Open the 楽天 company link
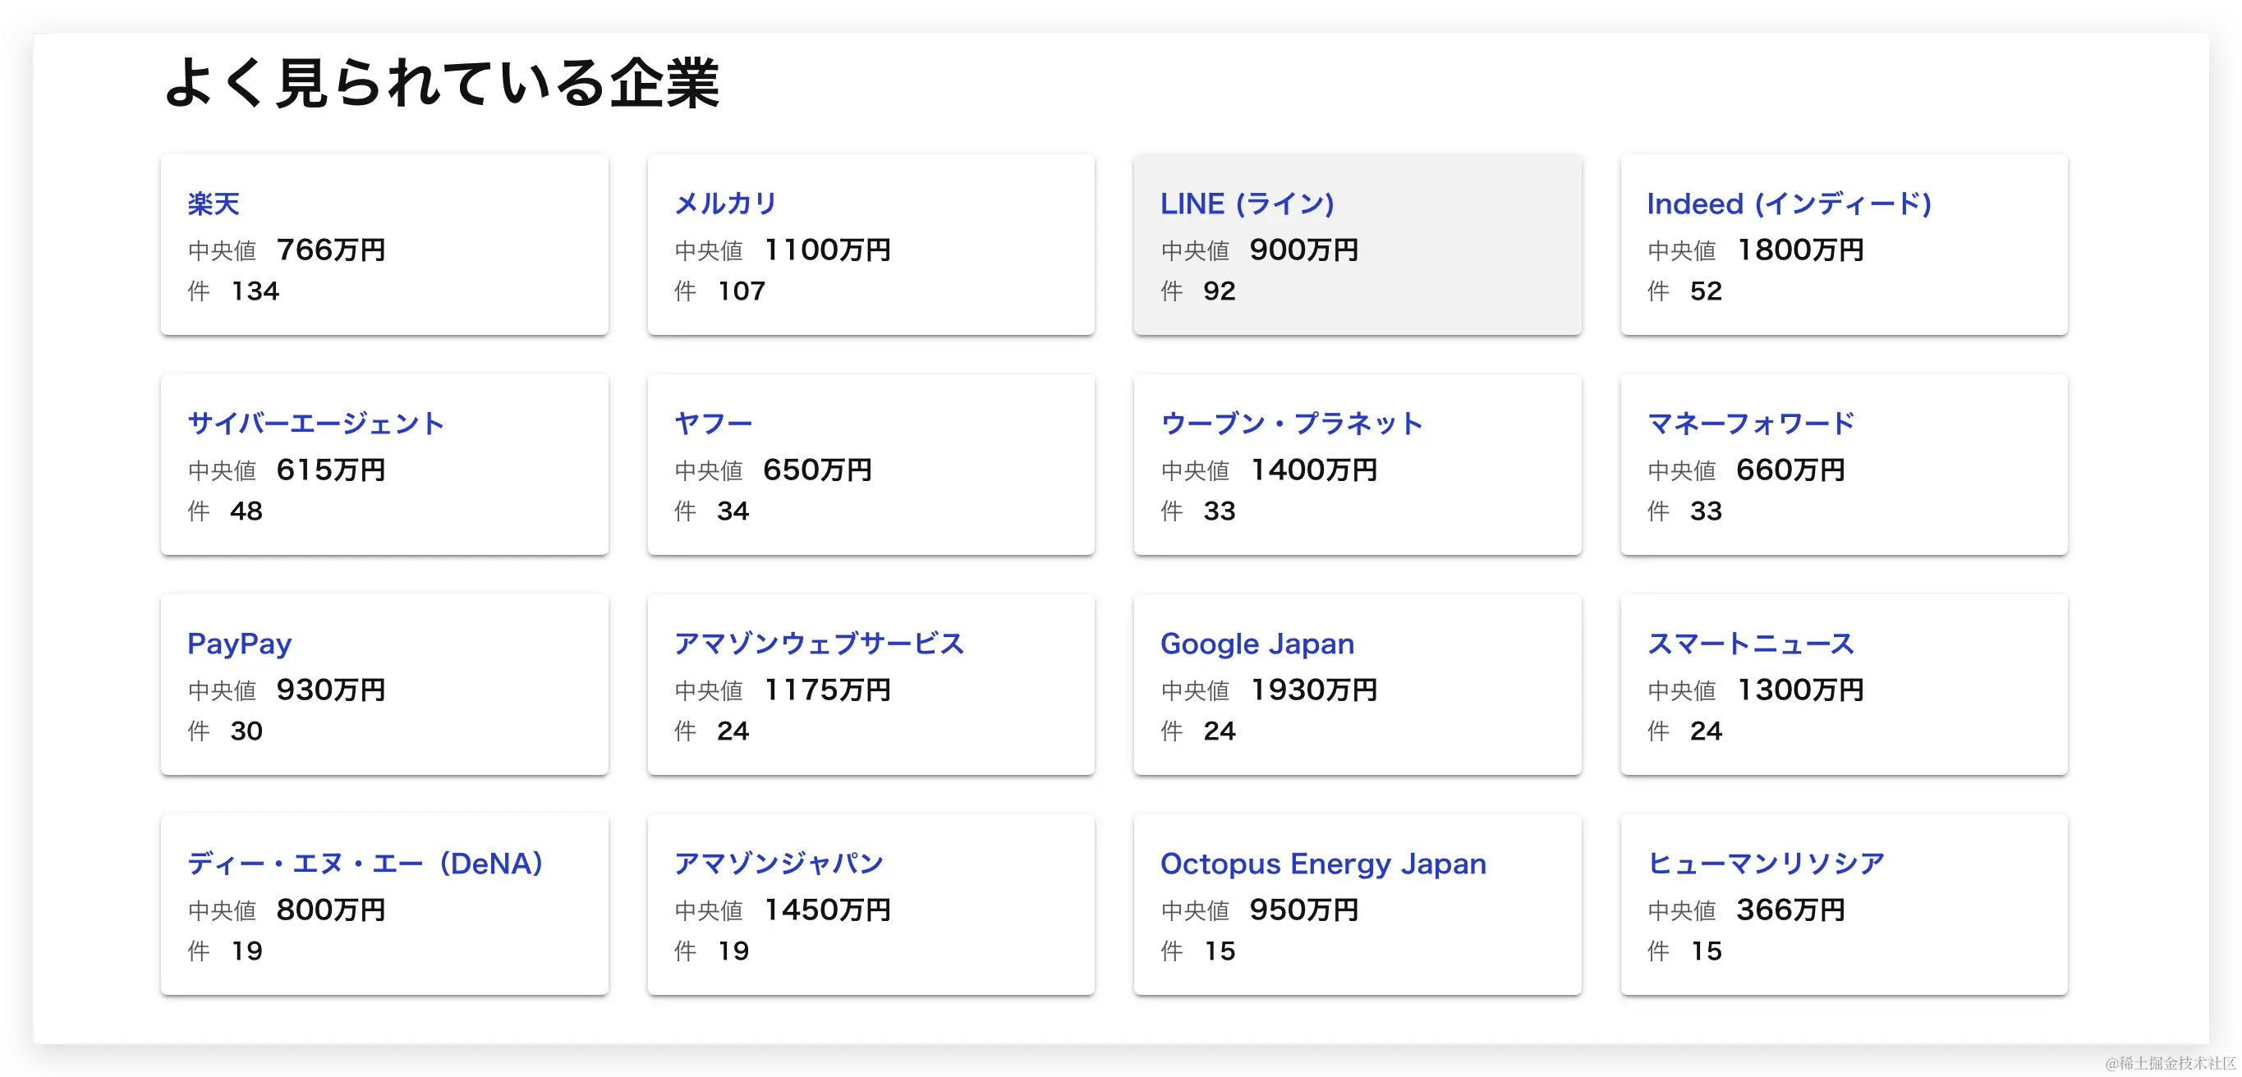Screen dimensions: 2242x1077 214,204
